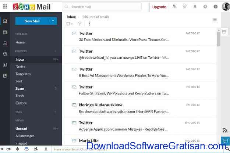Screen dimensions: 230x153
Task: Open the filter funnel icon
Action: [x=79, y=24]
